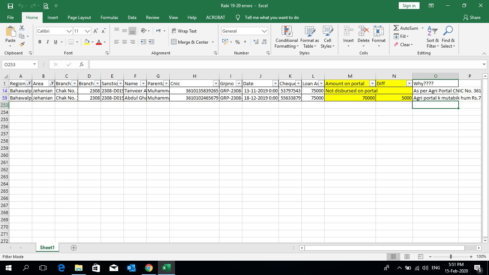Expand the font name dropdown showing Calibri
The height and width of the screenshot is (275, 489).
pos(70,31)
